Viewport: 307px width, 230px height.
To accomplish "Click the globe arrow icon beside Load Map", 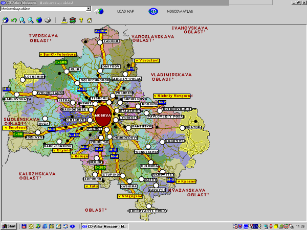I will pyautogui.click(x=99, y=11).
